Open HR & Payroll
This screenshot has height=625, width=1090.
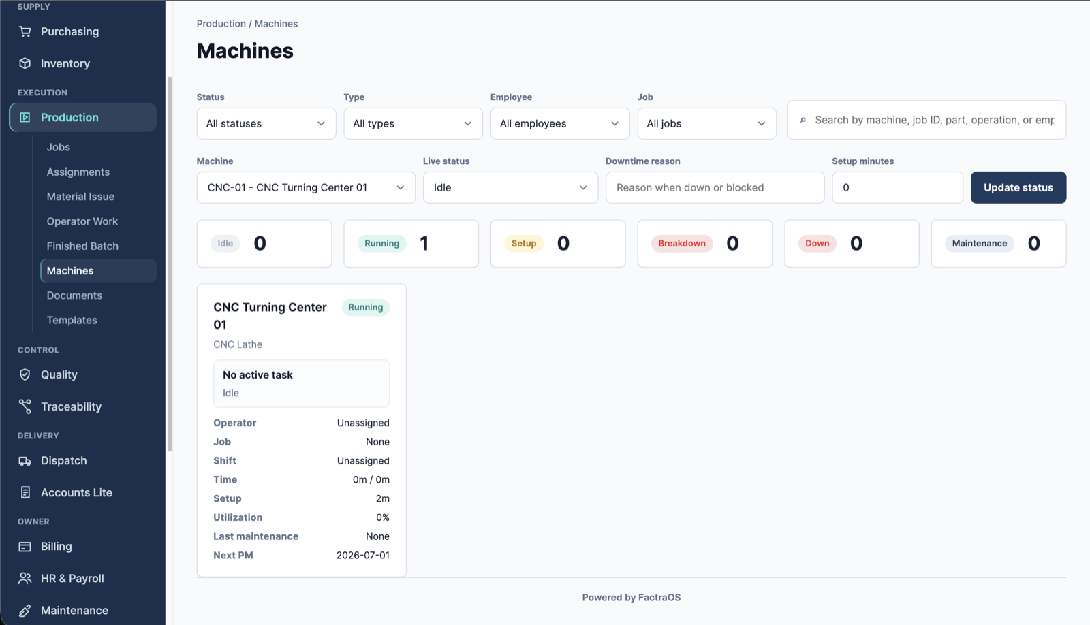[x=82, y=578]
